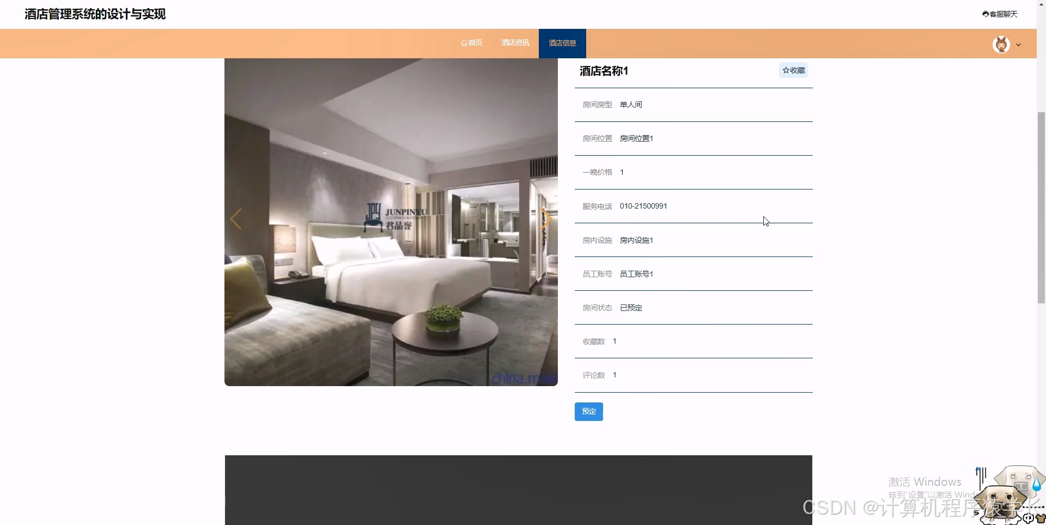This screenshot has height=525, width=1046.
Task: Click the 评论数 label
Action: 594,375
